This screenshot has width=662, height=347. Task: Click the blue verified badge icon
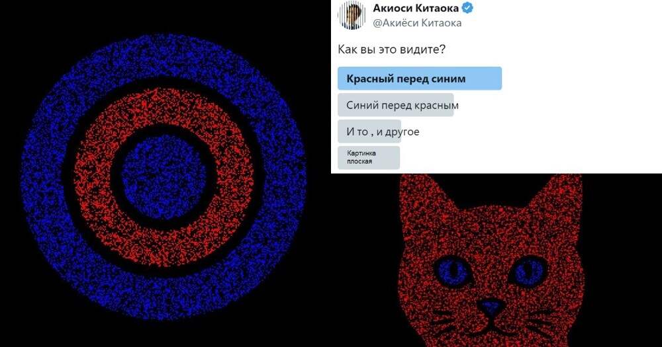click(x=467, y=7)
